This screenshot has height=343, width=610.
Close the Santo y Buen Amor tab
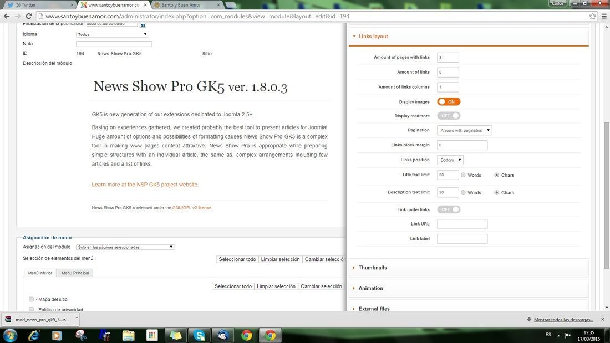(x=218, y=5)
